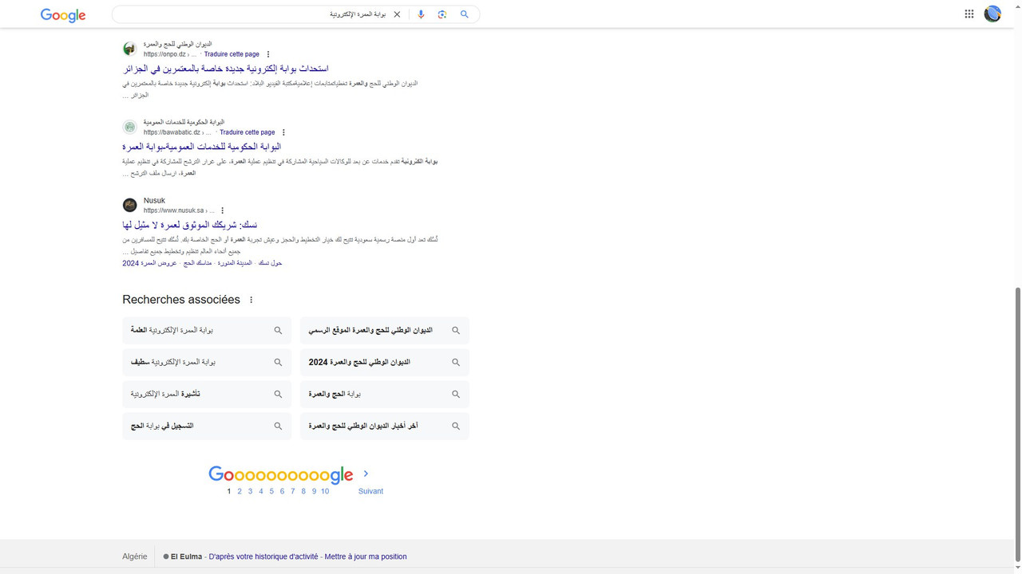Click Traduire cette page for bawabatic.dz result
This screenshot has height=574, width=1022.
(248, 132)
